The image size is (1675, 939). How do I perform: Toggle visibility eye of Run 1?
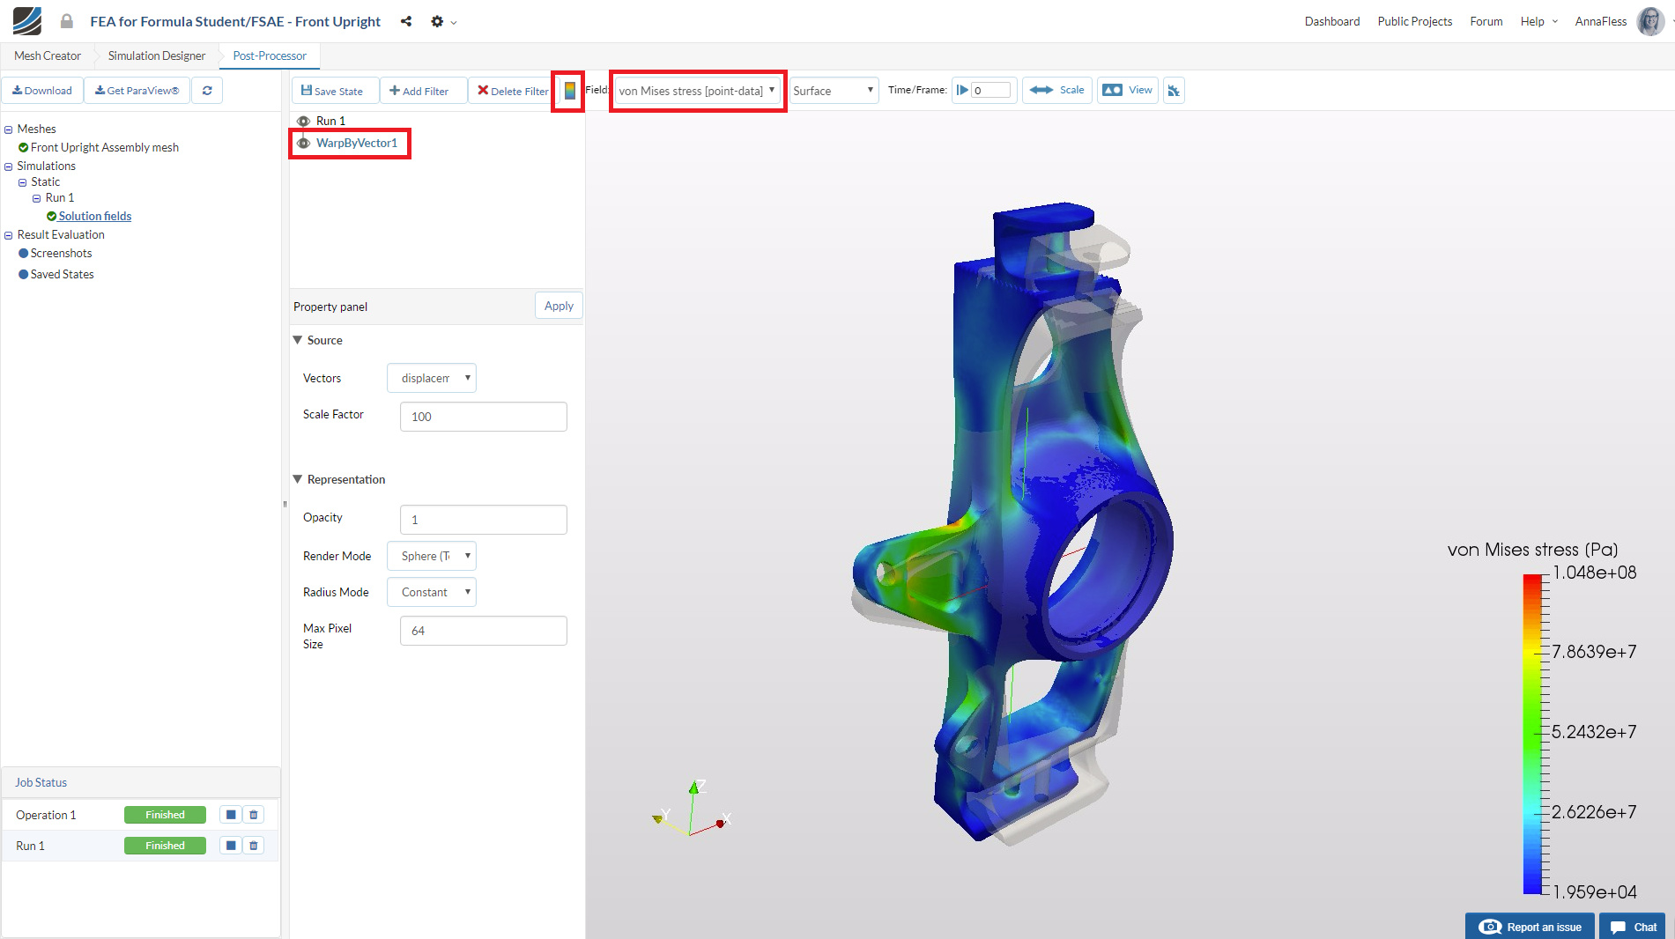coord(303,121)
